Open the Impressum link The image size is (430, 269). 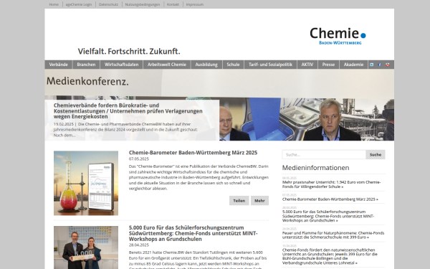[195, 4]
